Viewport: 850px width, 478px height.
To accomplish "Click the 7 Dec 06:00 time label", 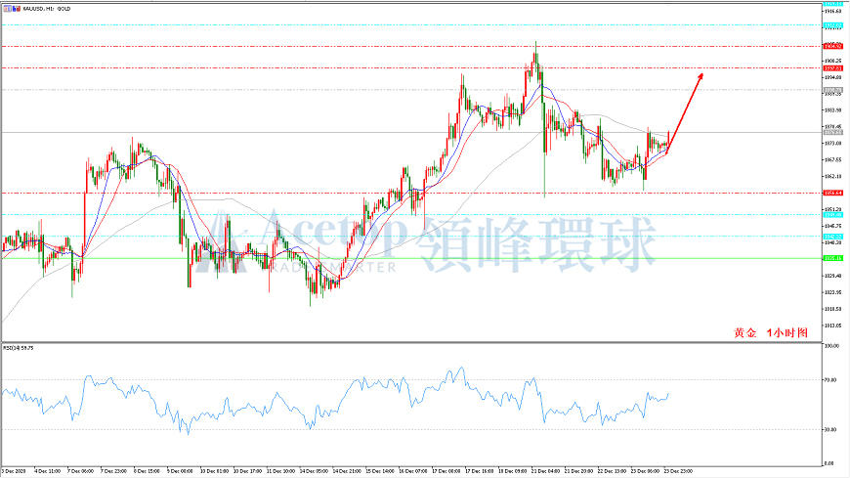I will coord(81,471).
